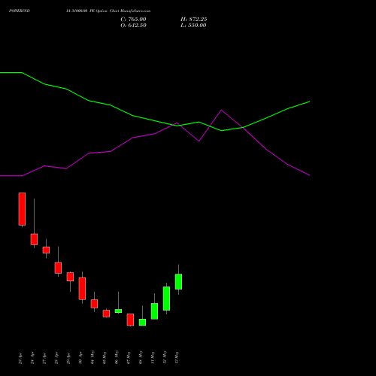Screen dimensions: 376x376
Task: Click the red candle for 30 Apr
Action: click(82, 289)
